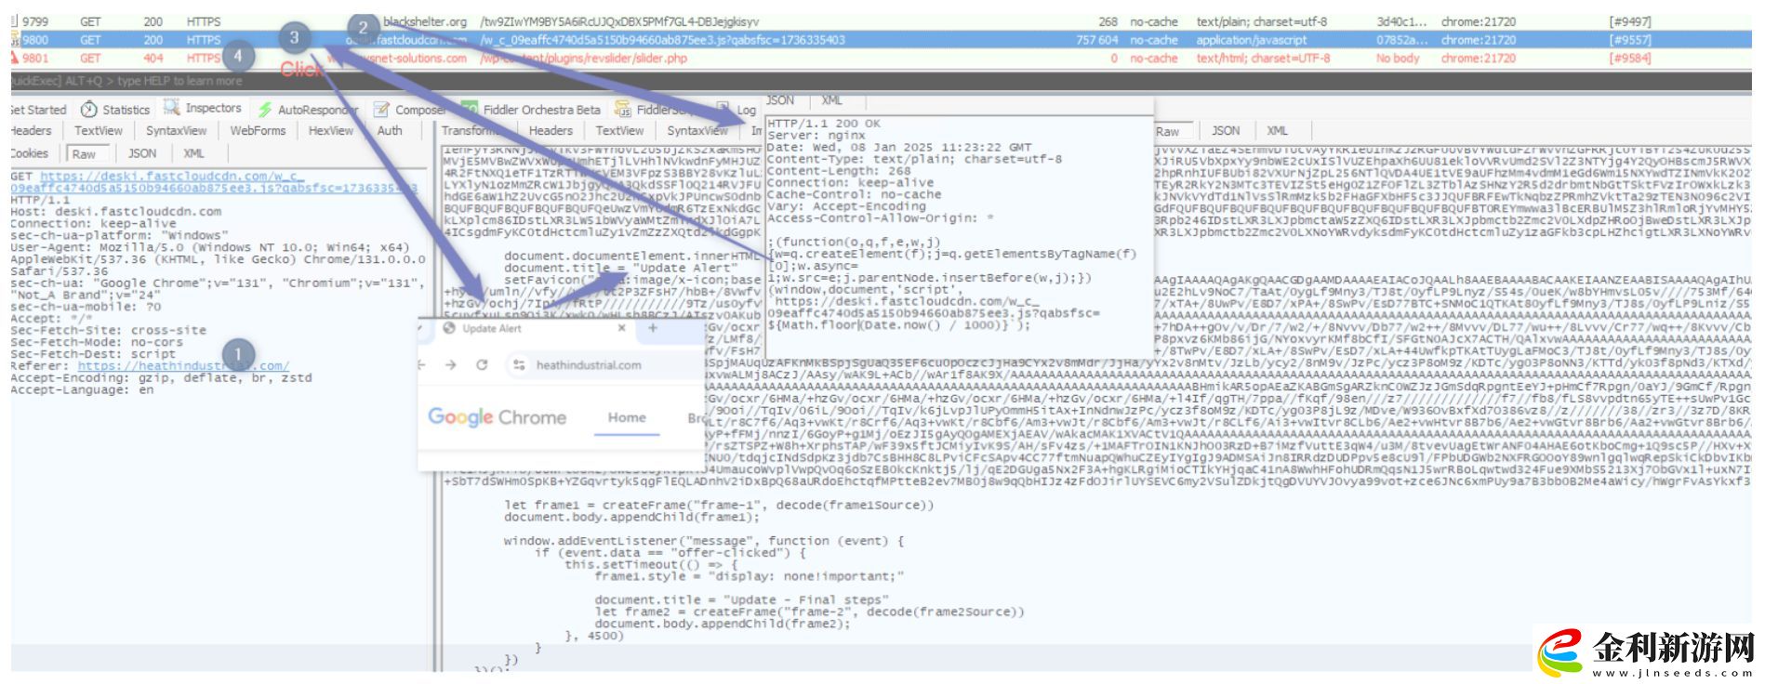The width and height of the screenshot is (1765, 684).
Task: Click the #9584 comment cell
Action: point(1629,58)
